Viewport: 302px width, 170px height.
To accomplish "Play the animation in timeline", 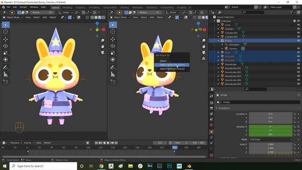I will pyautogui.click(x=108, y=143).
